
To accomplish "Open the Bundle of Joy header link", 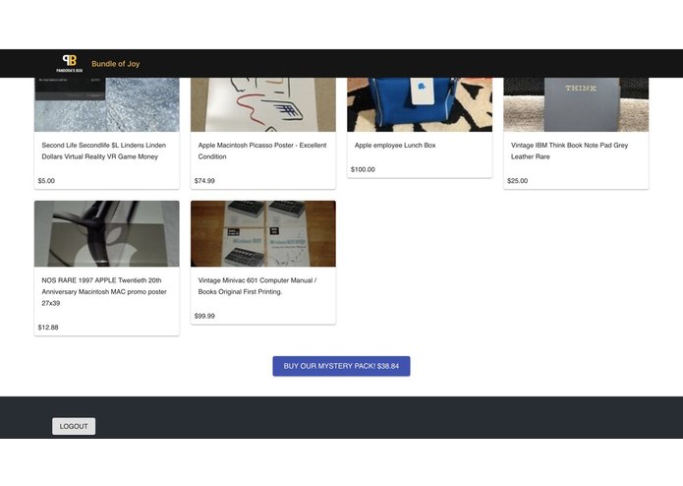I will [115, 64].
